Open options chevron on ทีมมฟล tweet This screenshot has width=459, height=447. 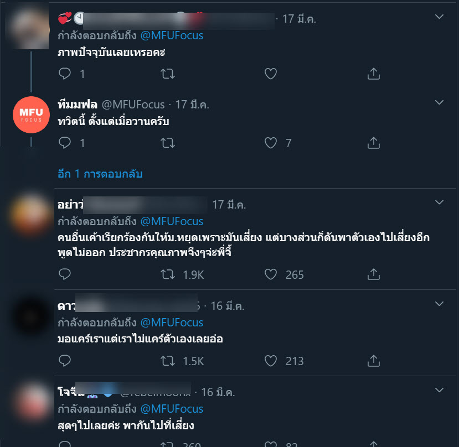[439, 102]
